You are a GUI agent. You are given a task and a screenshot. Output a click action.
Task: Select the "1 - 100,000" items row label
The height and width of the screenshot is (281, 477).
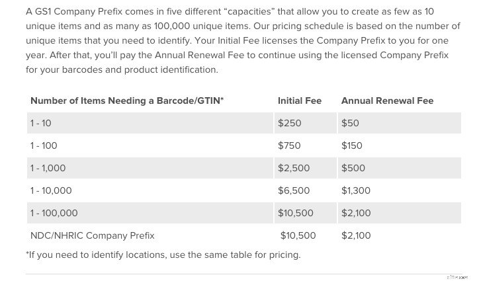[x=54, y=213]
